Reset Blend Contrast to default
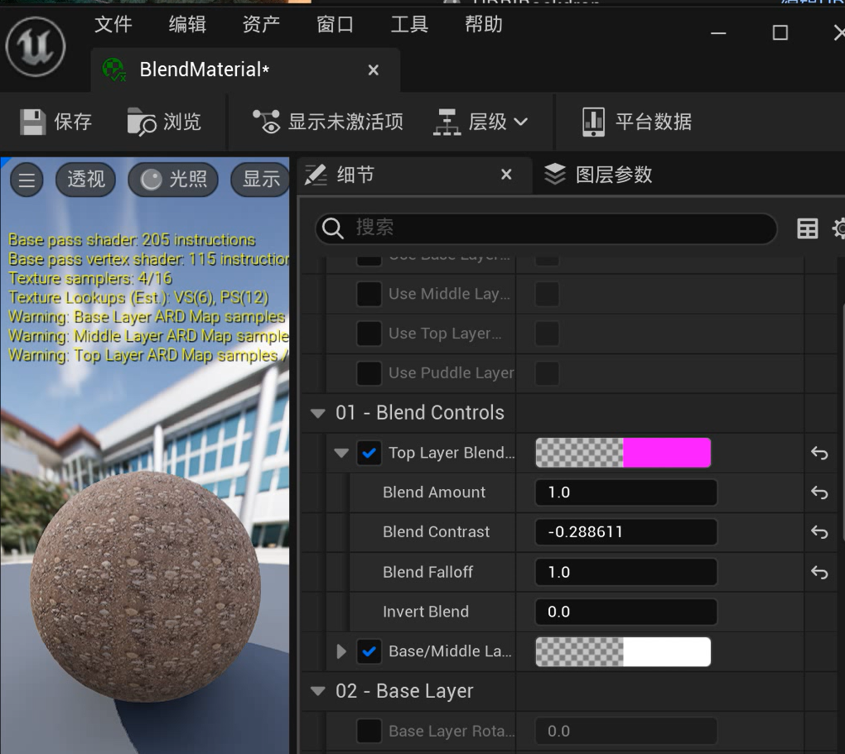The height and width of the screenshot is (754, 845). click(819, 532)
